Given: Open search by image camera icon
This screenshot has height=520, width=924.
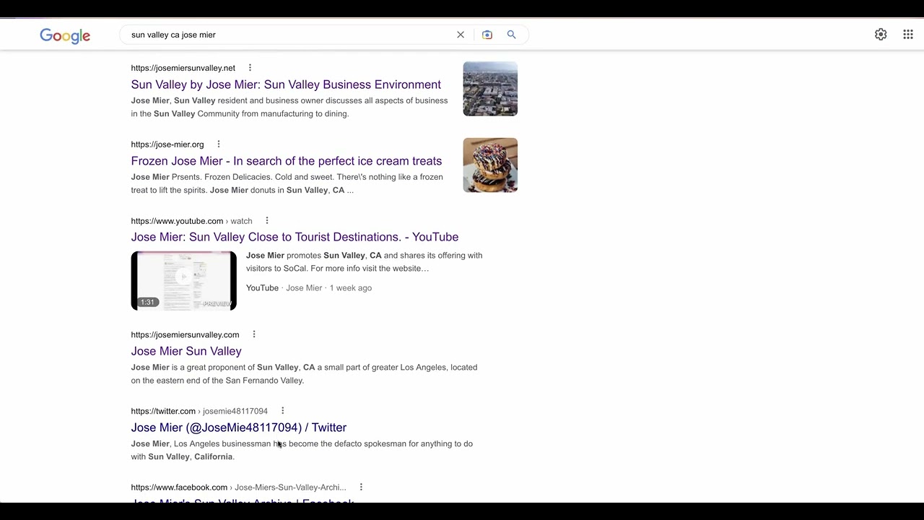Looking at the screenshot, I should tap(487, 35).
